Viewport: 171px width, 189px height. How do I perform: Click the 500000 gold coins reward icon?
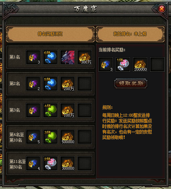(x=67, y=137)
